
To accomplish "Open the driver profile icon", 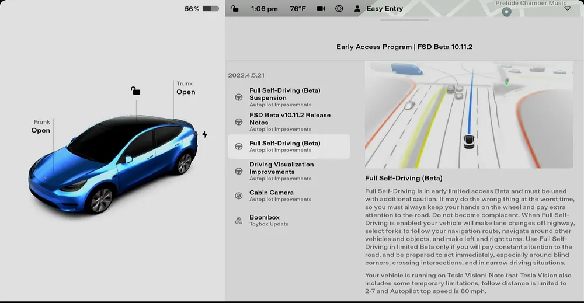I will click(x=357, y=8).
